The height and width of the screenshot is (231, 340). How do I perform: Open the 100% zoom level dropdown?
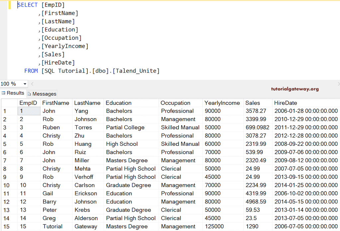coord(24,84)
